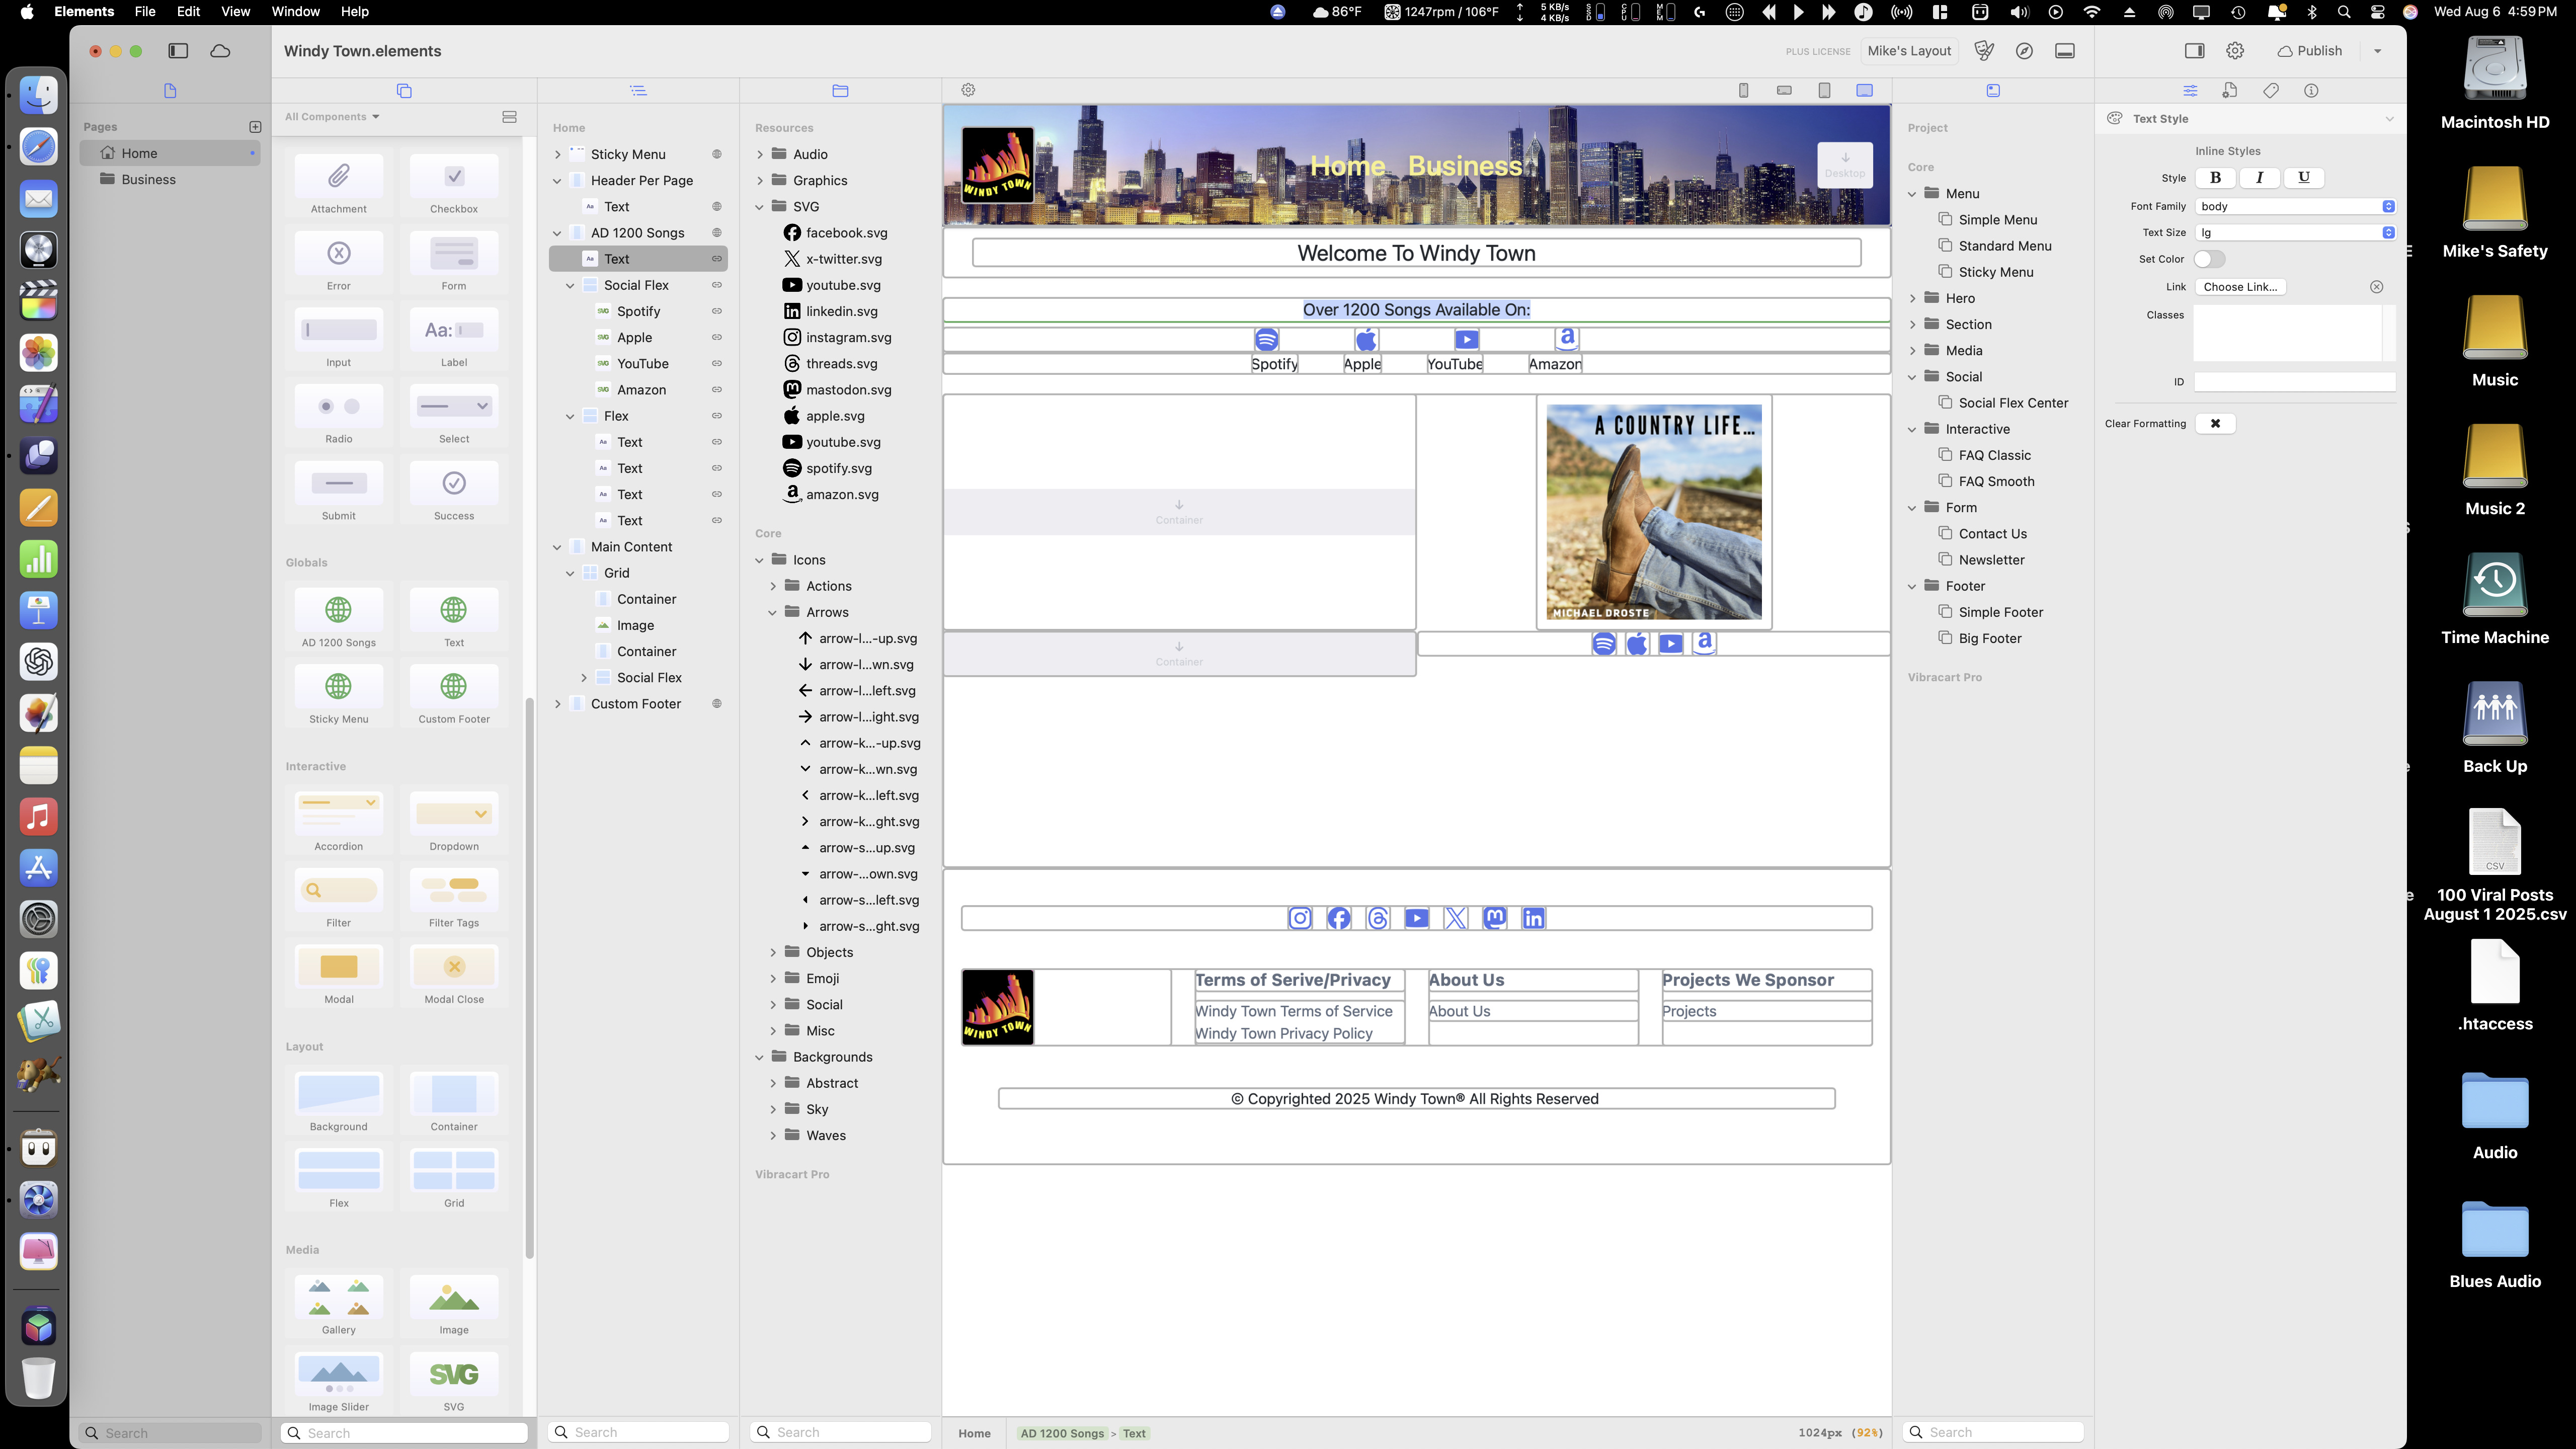Viewport: 2576px width, 1449px height.
Task: Toggle visibility of Spotify node
Action: 717,311
